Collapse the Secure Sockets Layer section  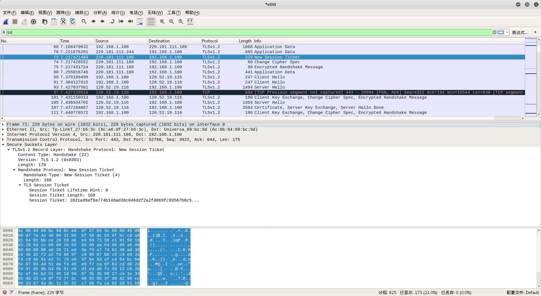pyautogui.click(x=3, y=145)
